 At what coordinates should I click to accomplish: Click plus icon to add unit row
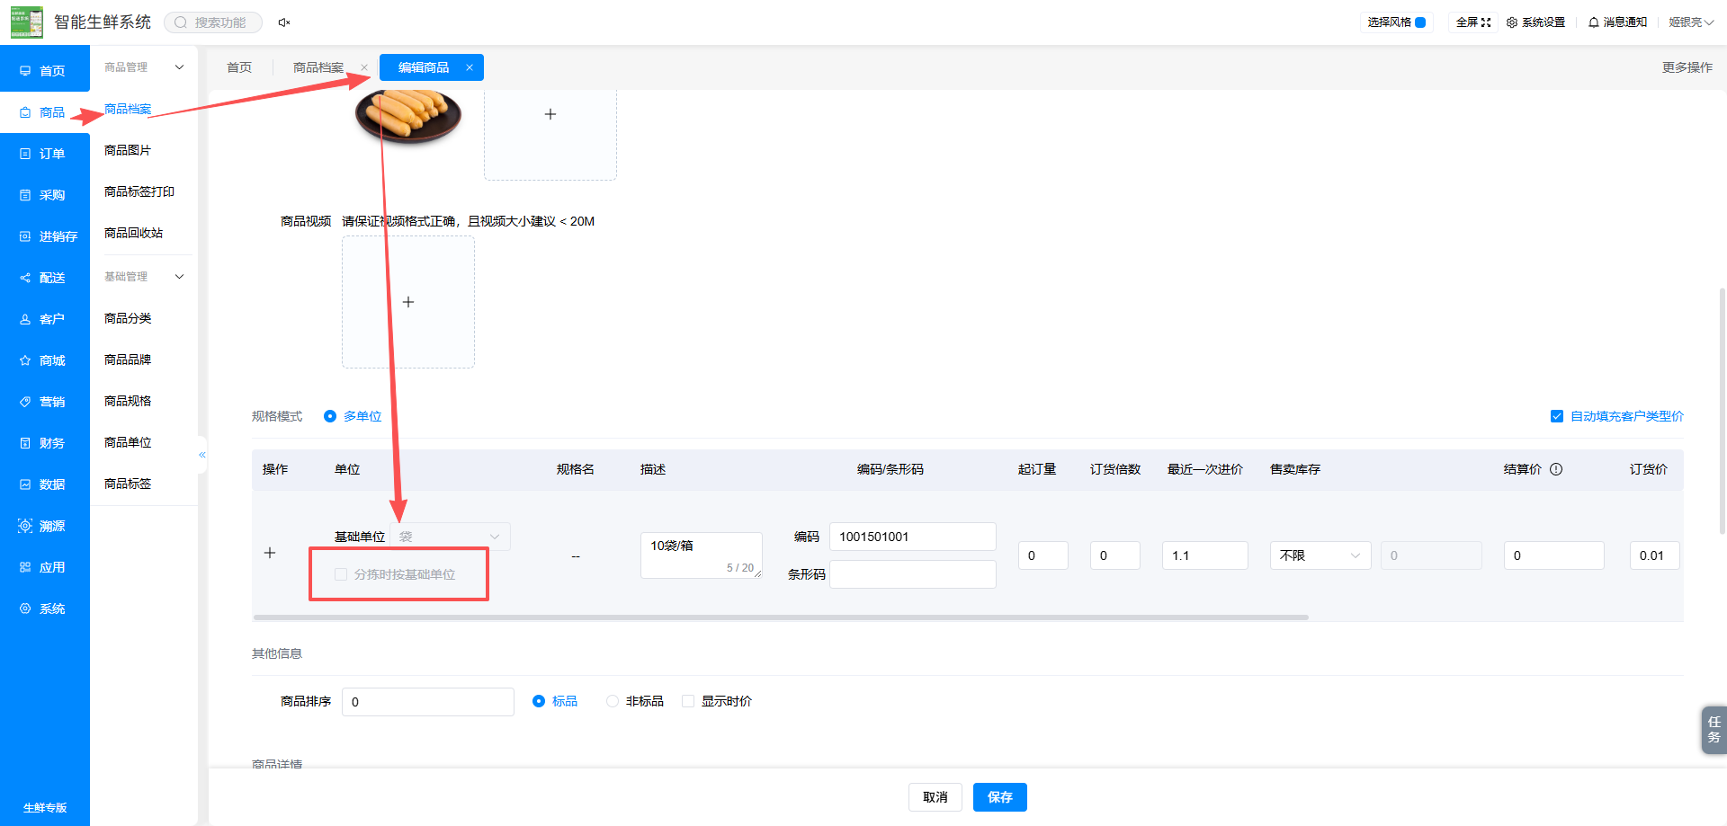pyautogui.click(x=270, y=553)
